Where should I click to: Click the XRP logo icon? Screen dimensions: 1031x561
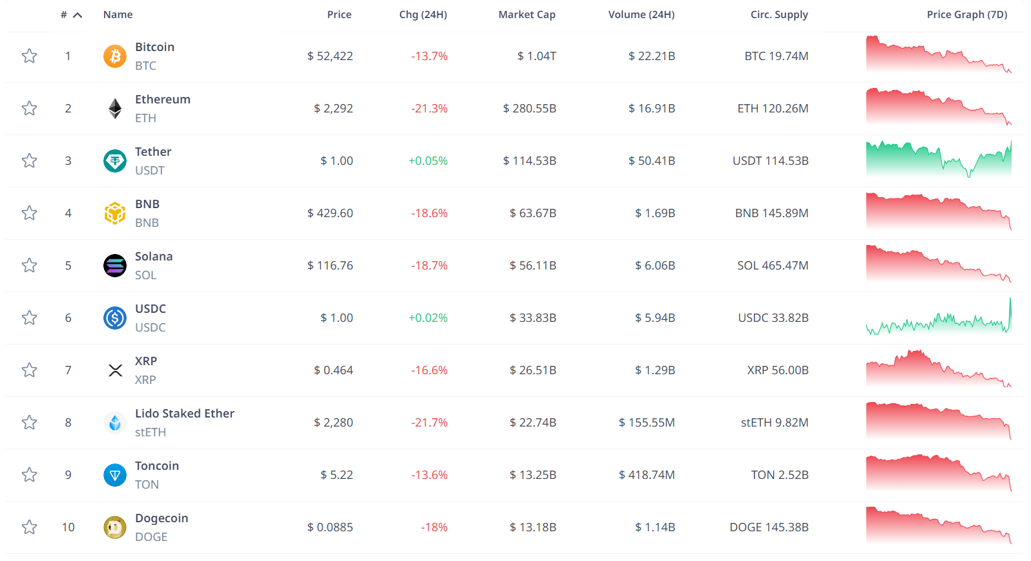click(x=114, y=370)
